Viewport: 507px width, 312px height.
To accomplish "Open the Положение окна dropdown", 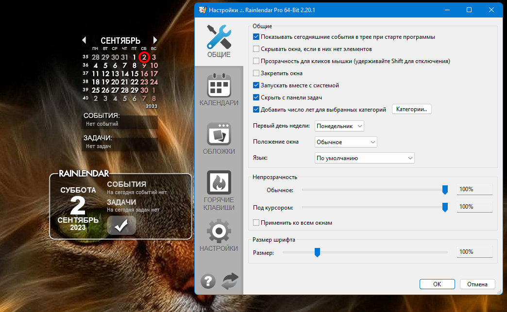I will (x=346, y=142).
